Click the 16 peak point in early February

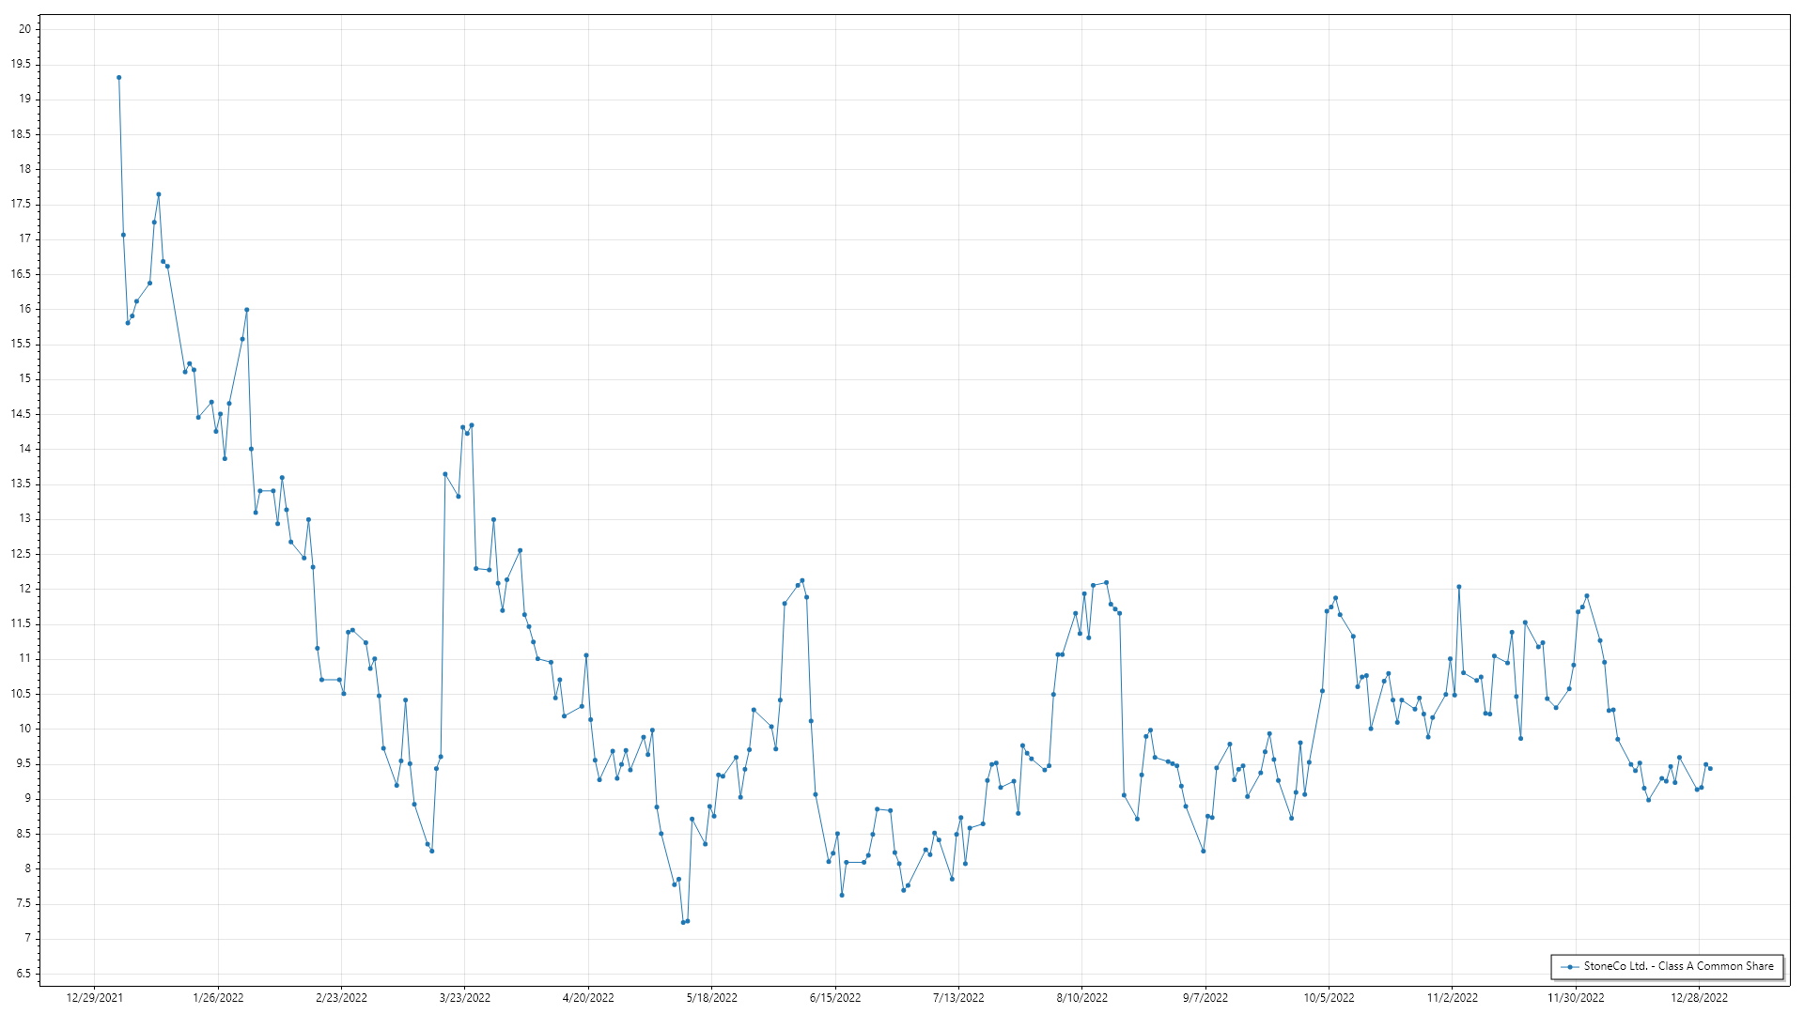(246, 310)
